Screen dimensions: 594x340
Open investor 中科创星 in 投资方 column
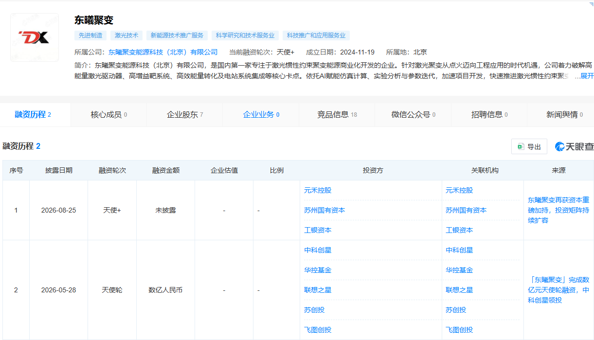318,250
